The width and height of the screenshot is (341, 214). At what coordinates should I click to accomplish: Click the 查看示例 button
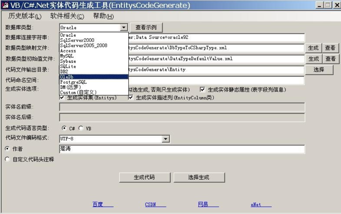[147, 27]
